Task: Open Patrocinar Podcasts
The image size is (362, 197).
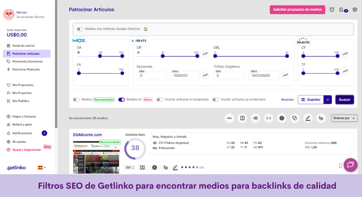Action: [26, 69]
